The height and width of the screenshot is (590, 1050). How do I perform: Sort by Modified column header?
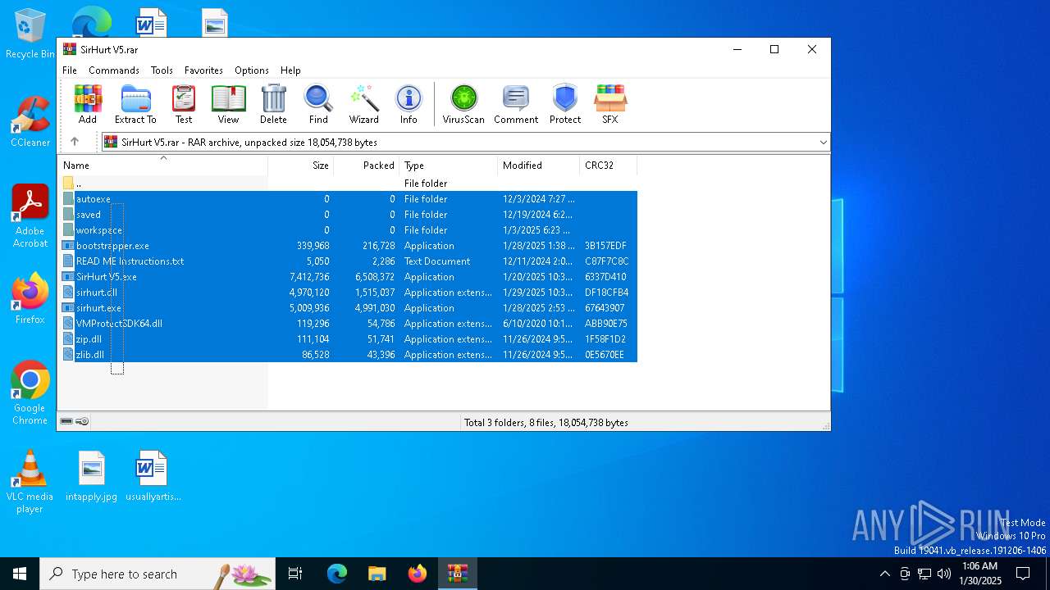coord(539,166)
